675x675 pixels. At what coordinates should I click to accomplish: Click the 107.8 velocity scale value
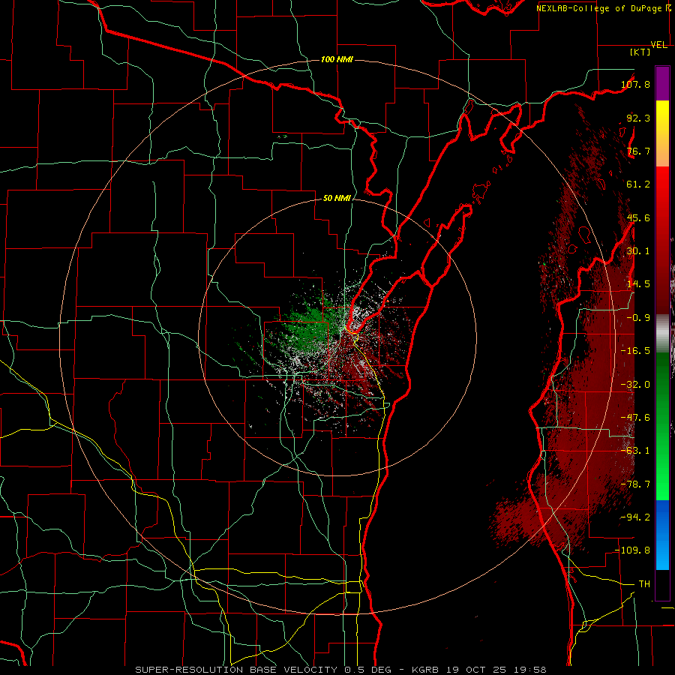(635, 84)
